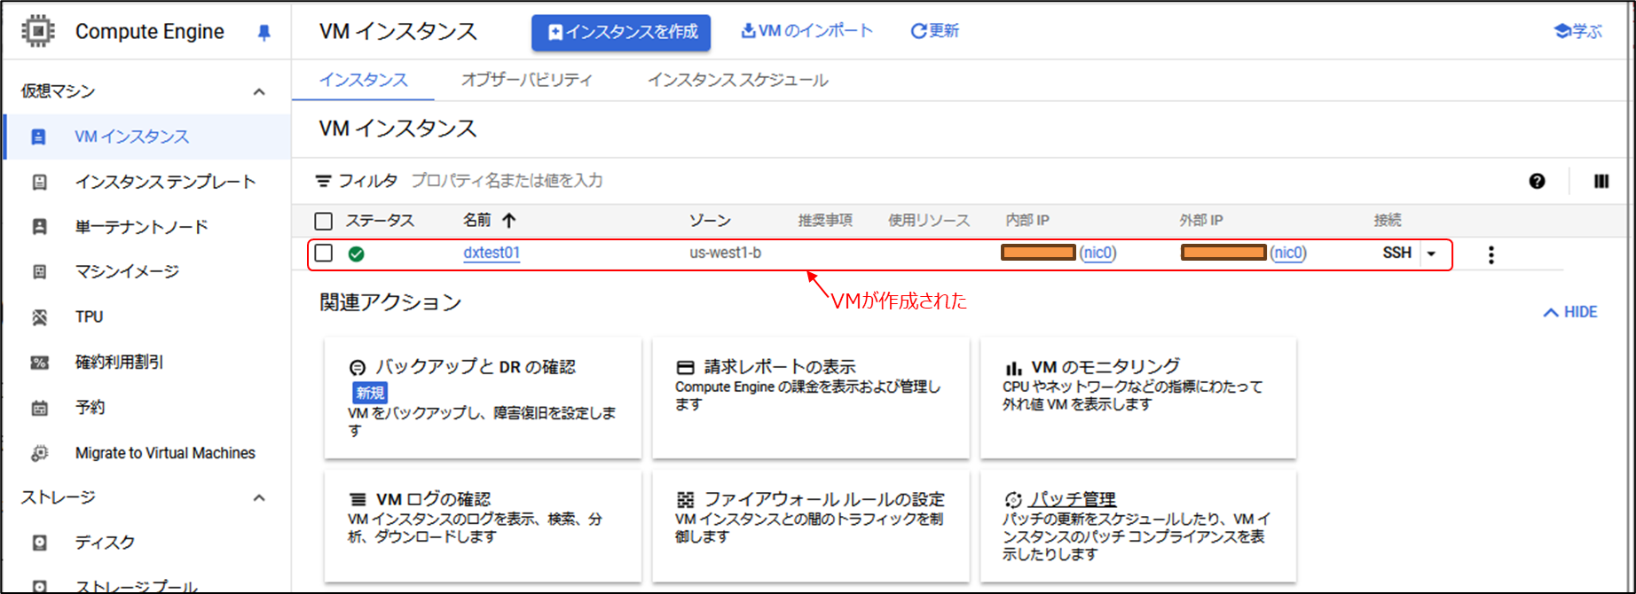Click the ディスク sidebar icon

[39, 543]
